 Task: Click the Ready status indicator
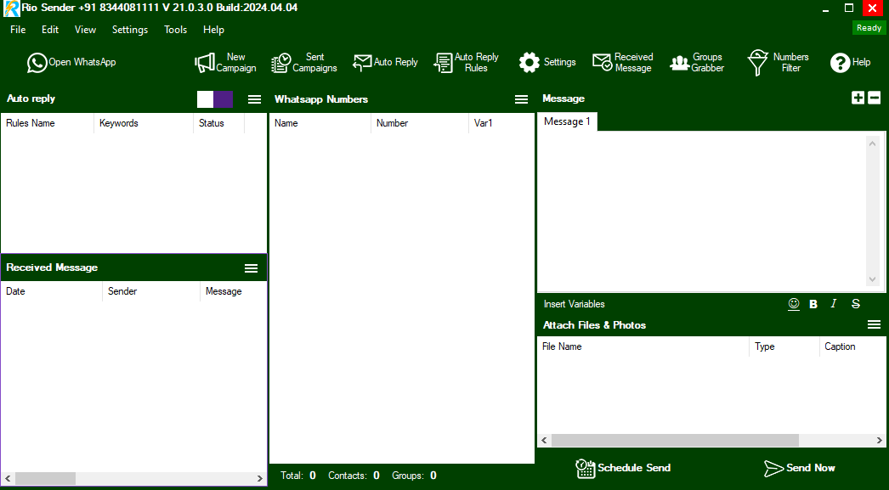click(x=869, y=28)
